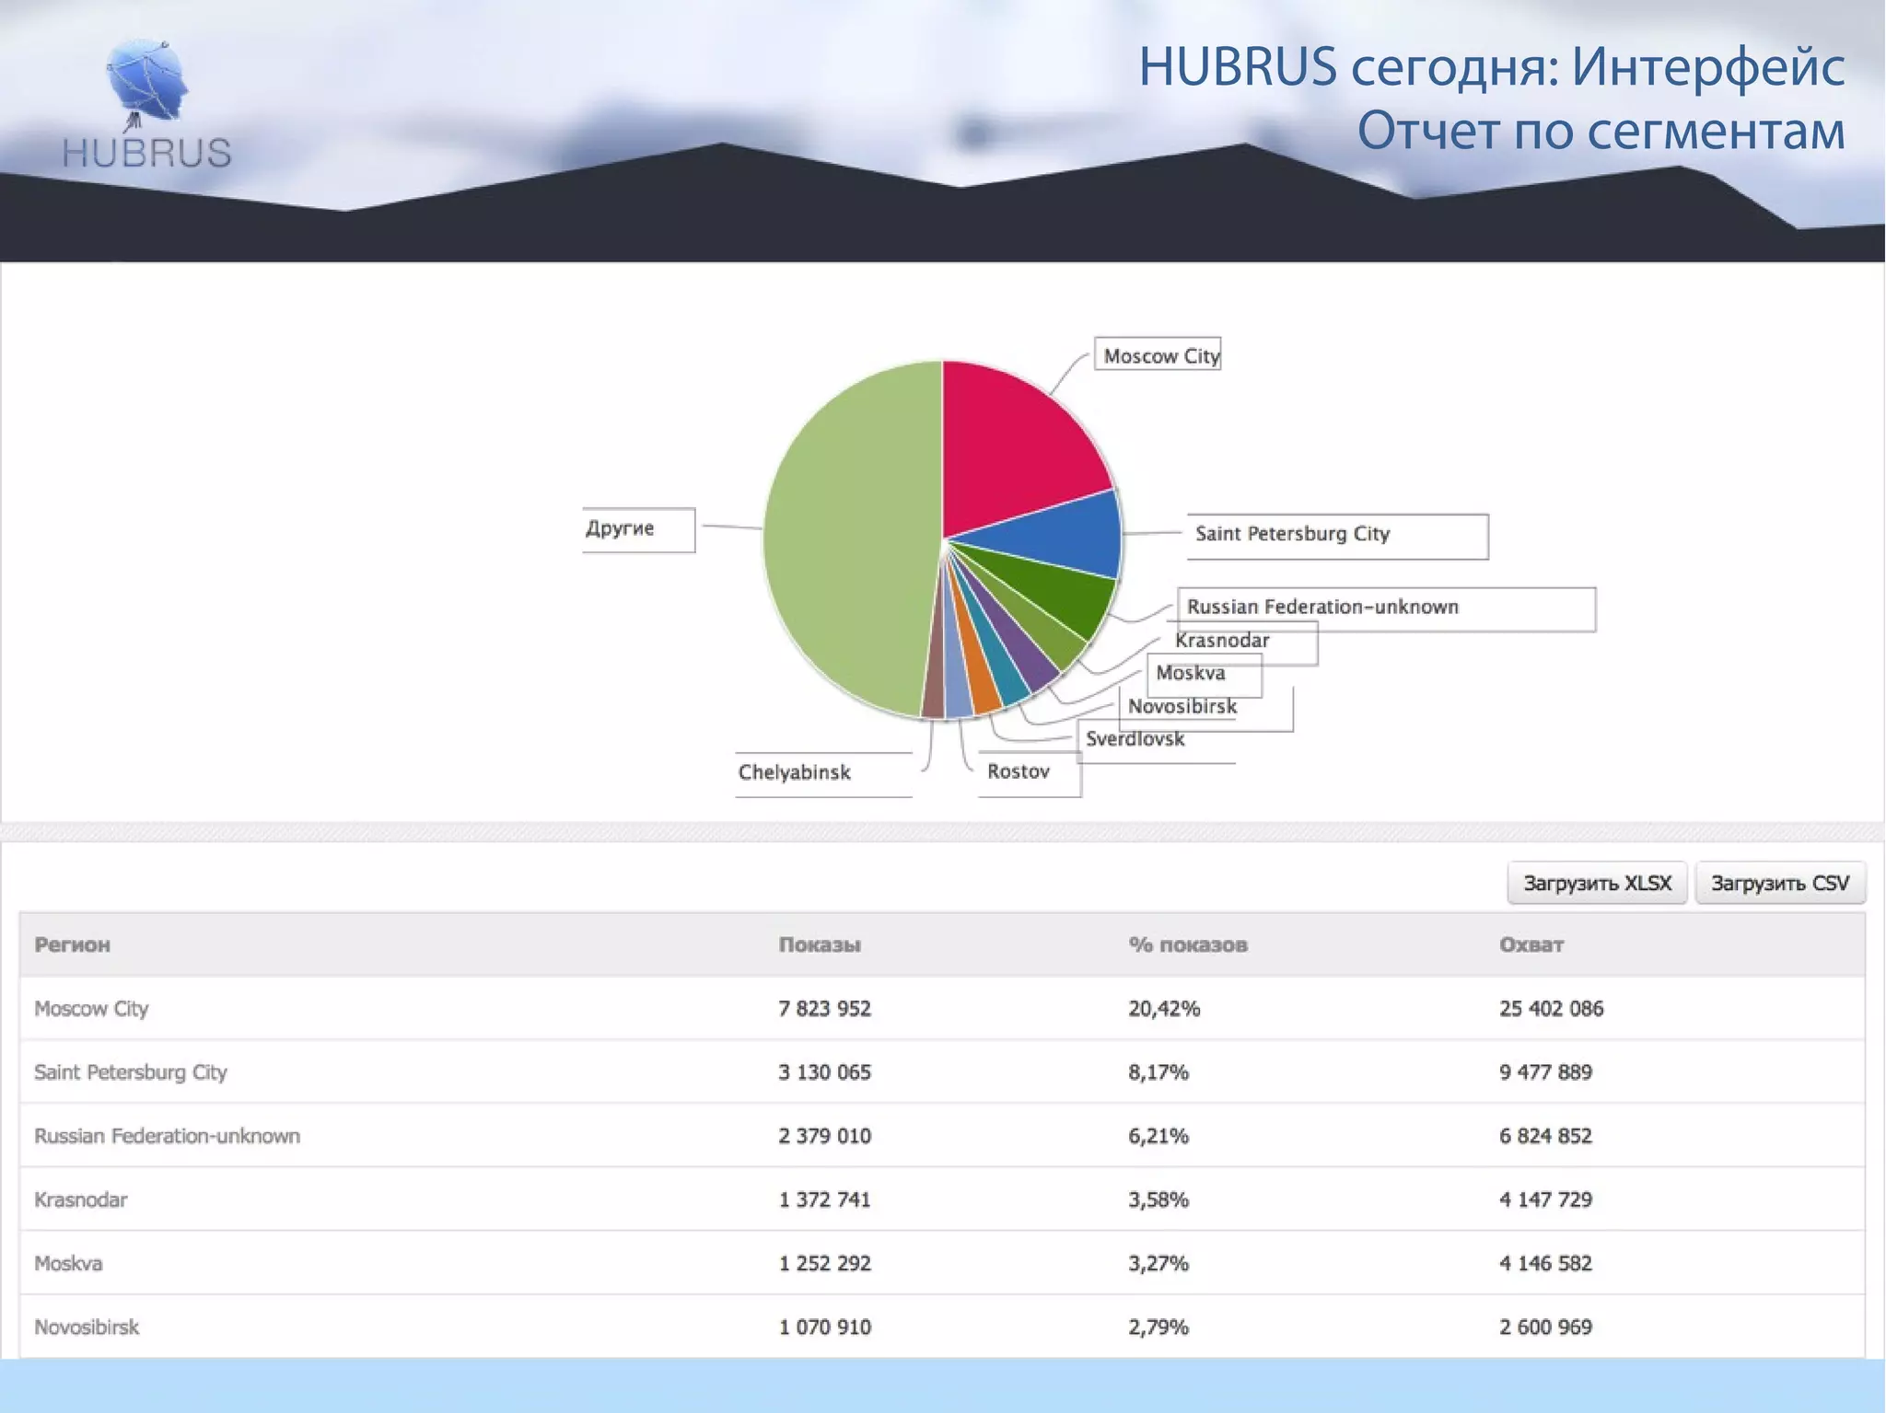Viewport: 1886px width, 1413px height.
Task: Click impressions value 3 130 065
Action: (x=824, y=1072)
